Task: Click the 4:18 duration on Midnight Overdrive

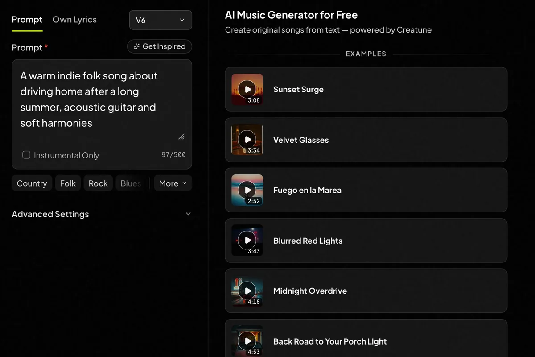Action: tap(254, 302)
